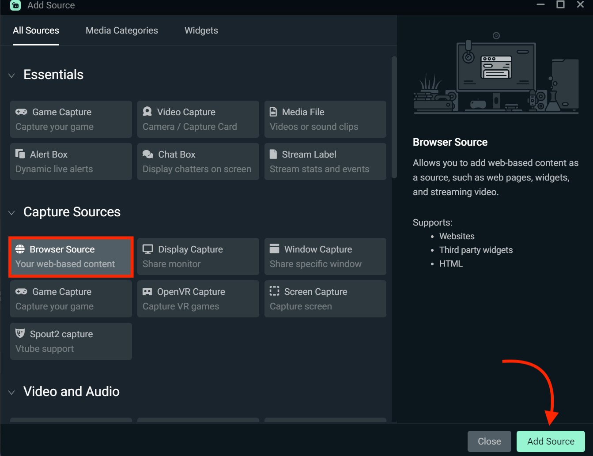This screenshot has height=456, width=593.
Task: Click the Chat Box source icon
Action: click(x=147, y=154)
